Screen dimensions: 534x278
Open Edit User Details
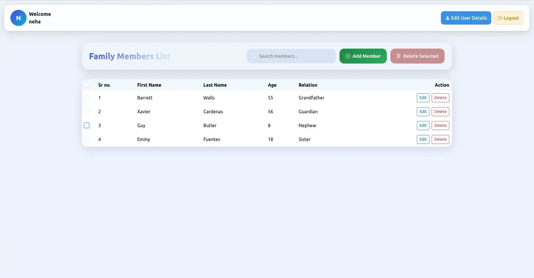coord(466,18)
